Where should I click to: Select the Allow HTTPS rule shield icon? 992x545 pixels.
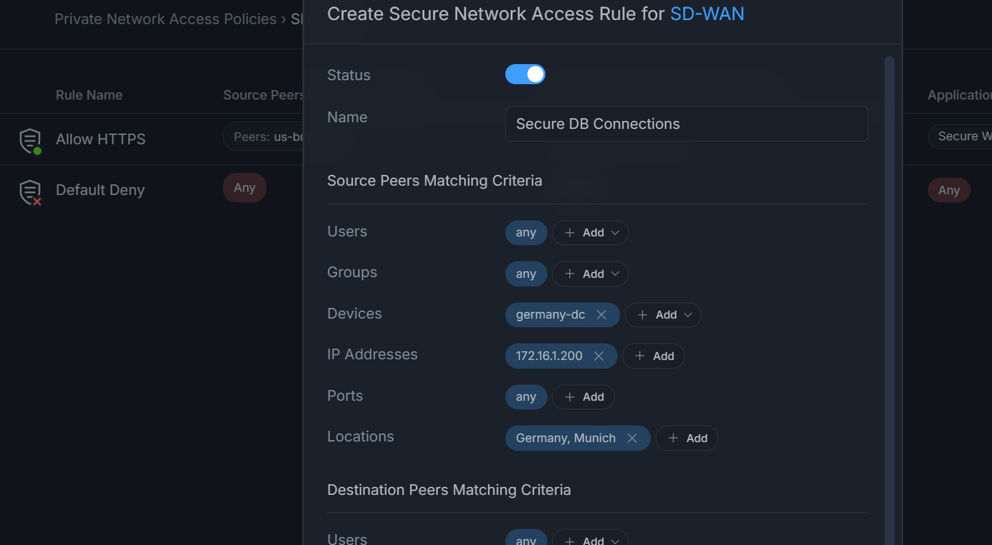[x=30, y=140]
